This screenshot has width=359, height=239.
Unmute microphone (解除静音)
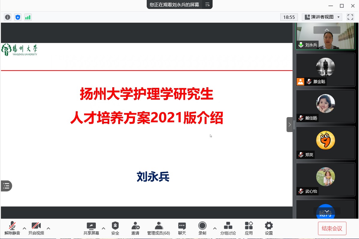[12, 228]
